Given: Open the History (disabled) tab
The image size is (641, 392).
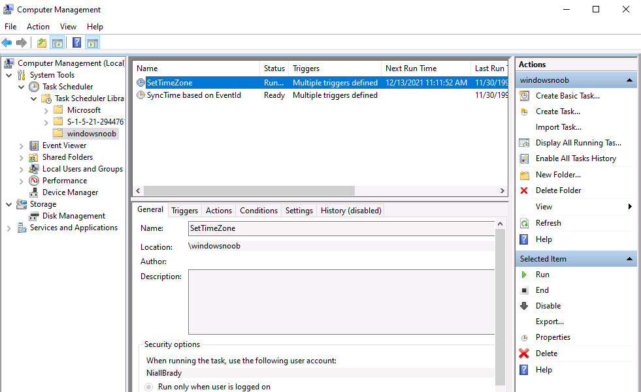Looking at the screenshot, I should point(351,211).
